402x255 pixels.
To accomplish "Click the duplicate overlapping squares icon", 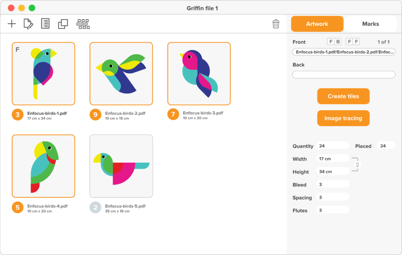I will click(x=63, y=24).
